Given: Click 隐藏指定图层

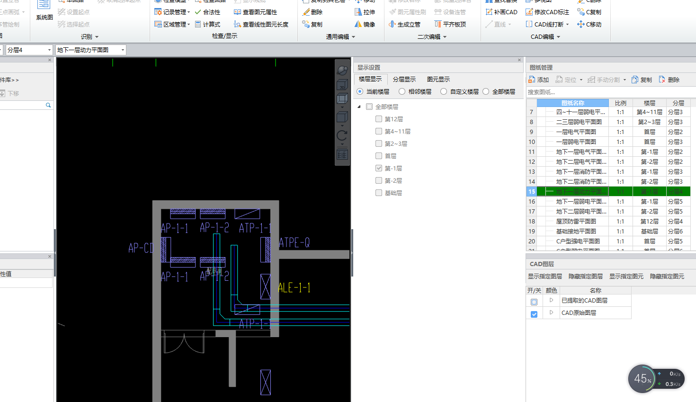Looking at the screenshot, I should pos(586,276).
